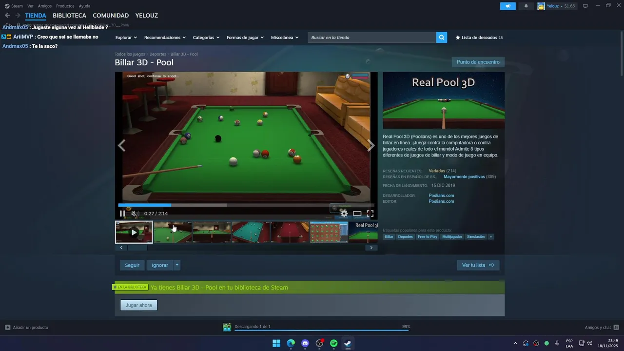Screen dimensions: 624x351
Task: Go forward with the forward arrow
Action: [18, 16]
